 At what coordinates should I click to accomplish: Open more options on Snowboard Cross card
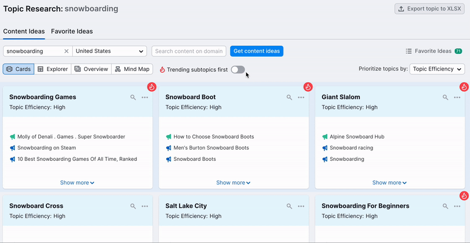(145, 207)
